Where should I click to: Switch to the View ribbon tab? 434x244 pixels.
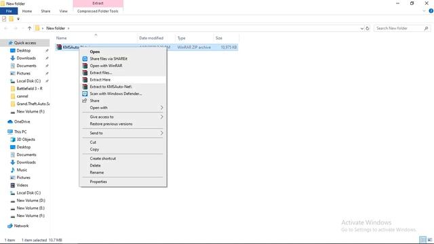tap(63, 11)
